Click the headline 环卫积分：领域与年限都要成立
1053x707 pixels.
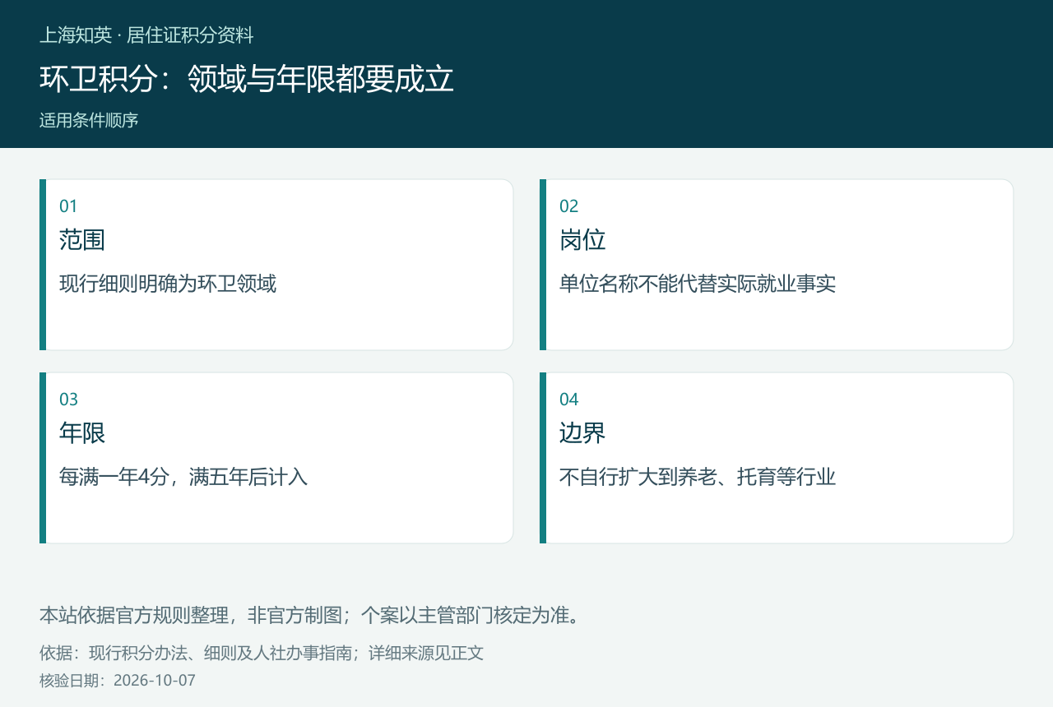click(247, 79)
